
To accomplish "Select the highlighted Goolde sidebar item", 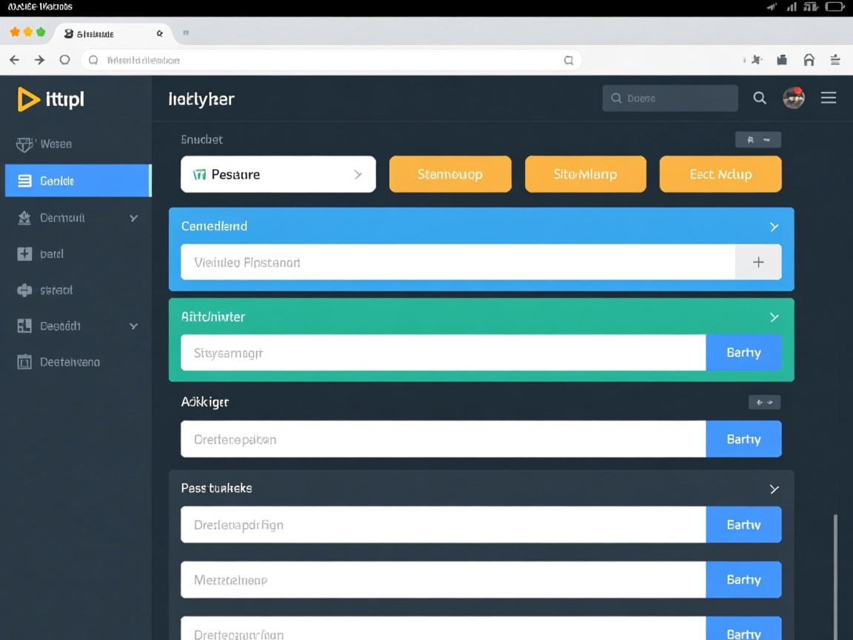I will [x=76, y=181].
